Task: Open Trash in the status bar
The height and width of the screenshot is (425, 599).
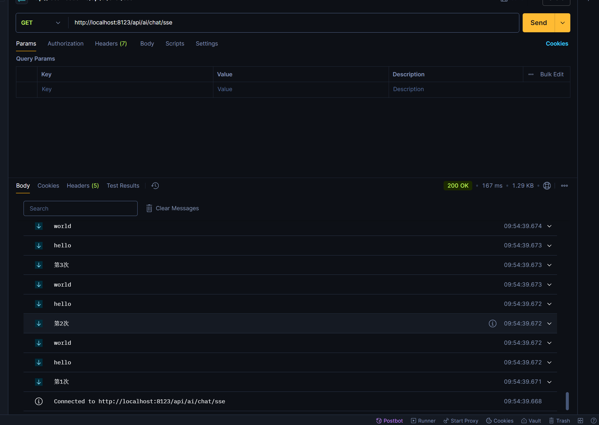Action: coord(559,420)
